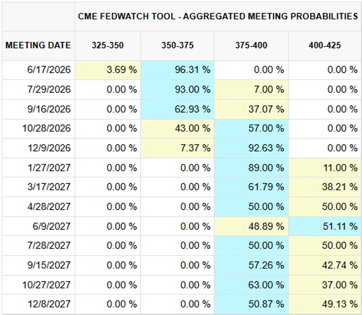Click the 12/9/2026 meeting date

(49, 148)
